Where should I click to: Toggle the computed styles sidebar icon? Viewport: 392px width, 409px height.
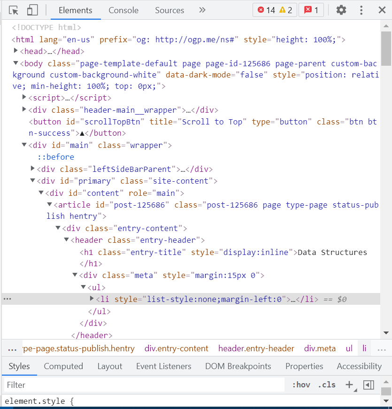(x=369, y=385)
